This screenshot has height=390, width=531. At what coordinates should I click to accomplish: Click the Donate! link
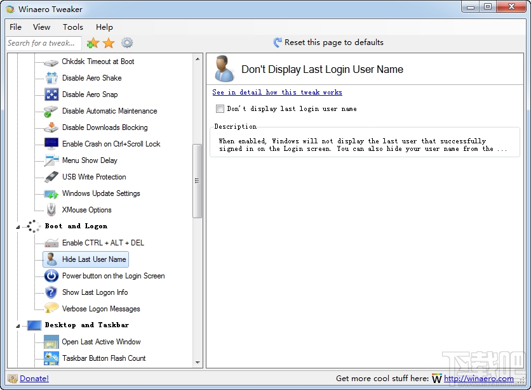[34, 379]
